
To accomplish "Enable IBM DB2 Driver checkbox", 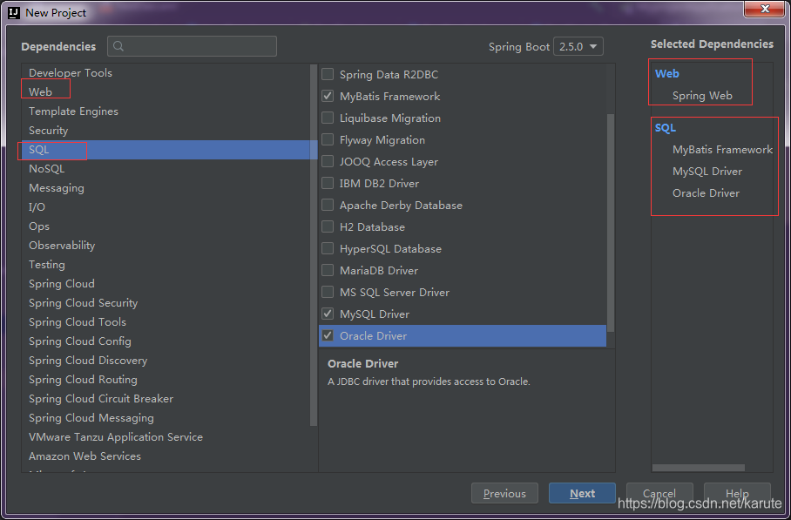I will (328, 183).
